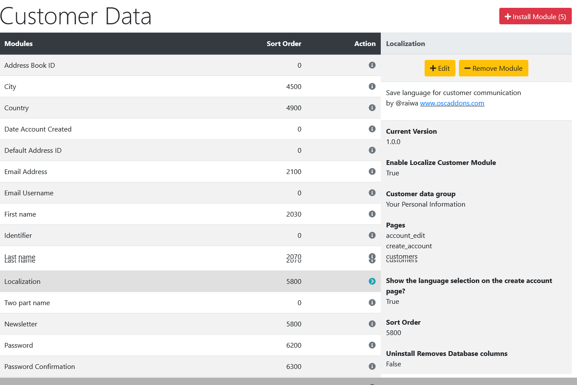The height and width of the screenshot is (385, 577).
Task: Click sort order 4900 for Country
Action: [x=294, y=108]
